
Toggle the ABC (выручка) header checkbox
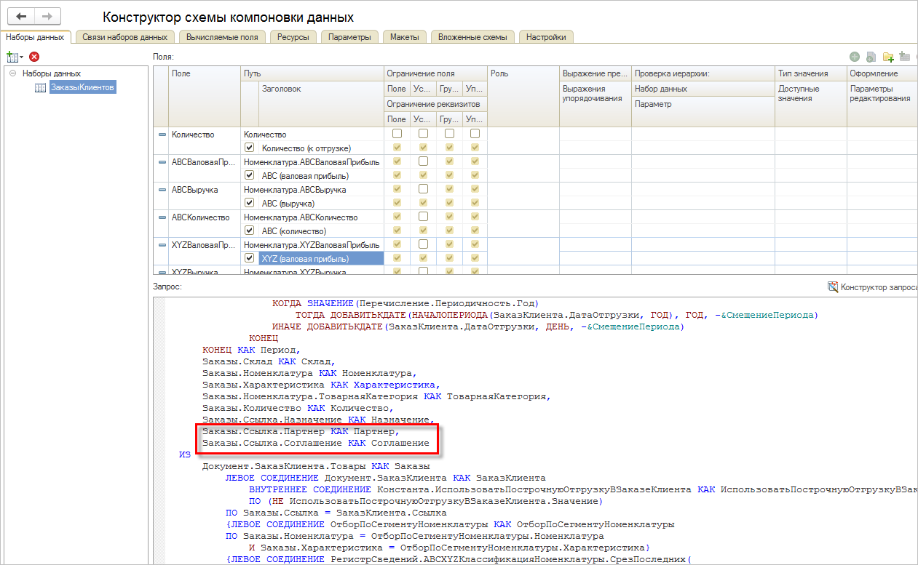click(x=250, y=203)
